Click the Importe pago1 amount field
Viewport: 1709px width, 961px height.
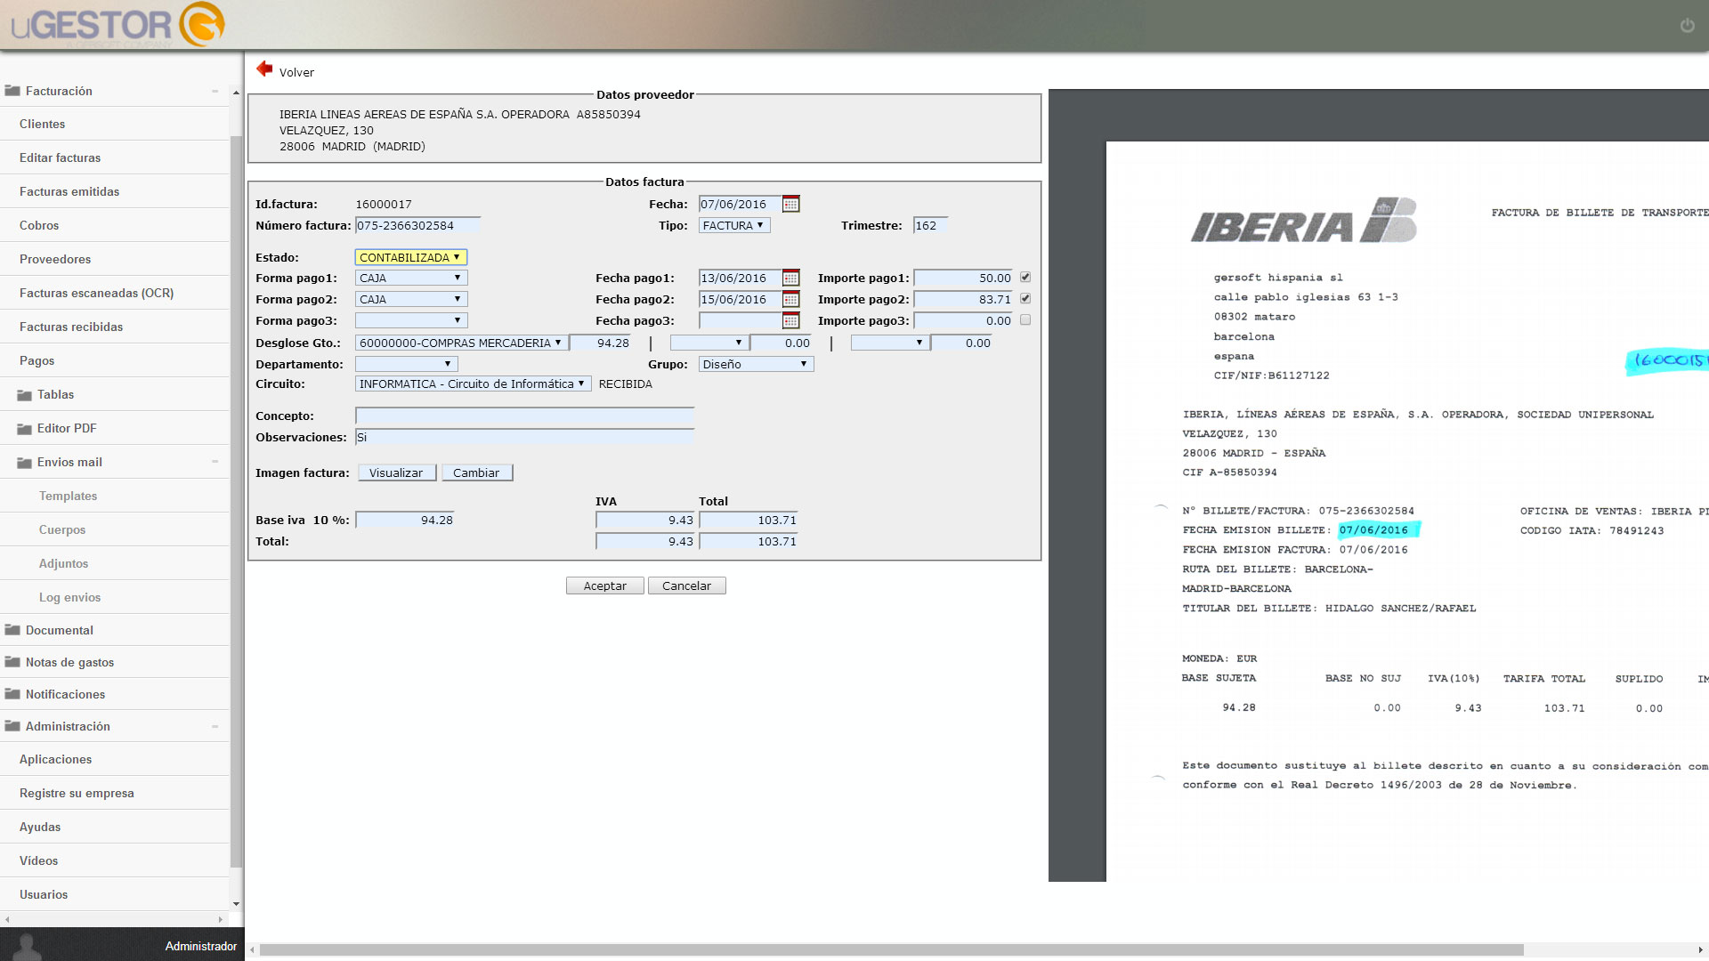point(964,279)
